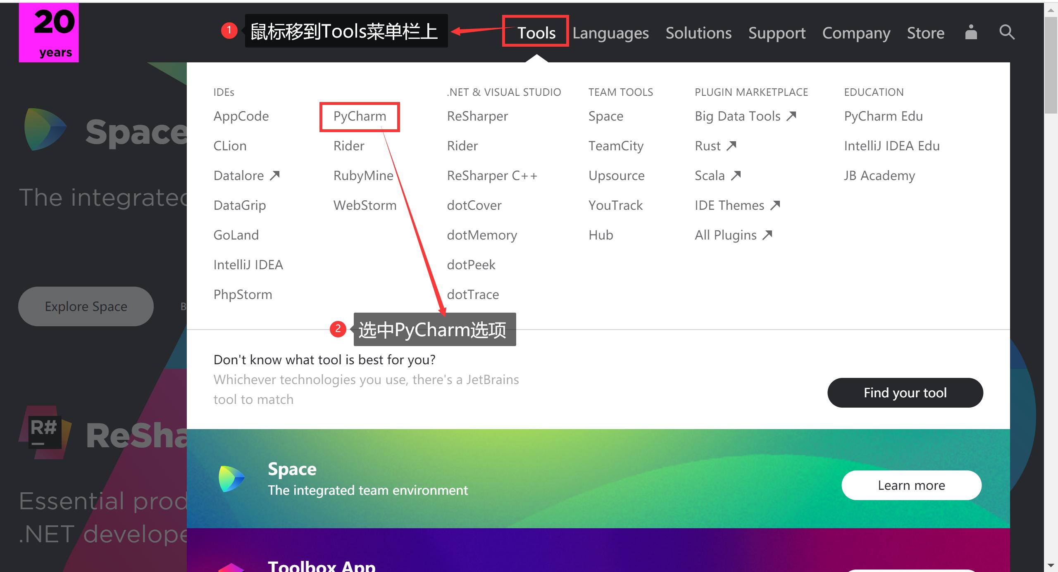The height and width of the screenshot is (572, 1058).
Task: Open YouTrack link
Action: tap(615, 205)
